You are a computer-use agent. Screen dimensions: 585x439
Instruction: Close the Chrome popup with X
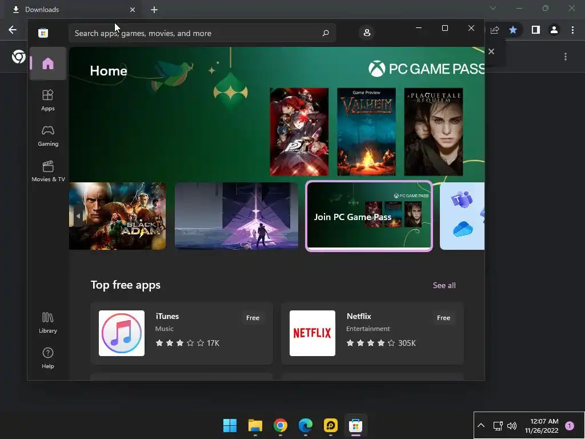(491, 51)
